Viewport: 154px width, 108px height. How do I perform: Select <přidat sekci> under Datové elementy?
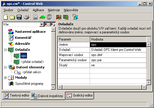click(32, 72)
